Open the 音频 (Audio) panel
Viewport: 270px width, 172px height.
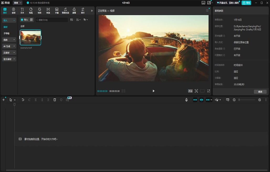coord(13,11)
